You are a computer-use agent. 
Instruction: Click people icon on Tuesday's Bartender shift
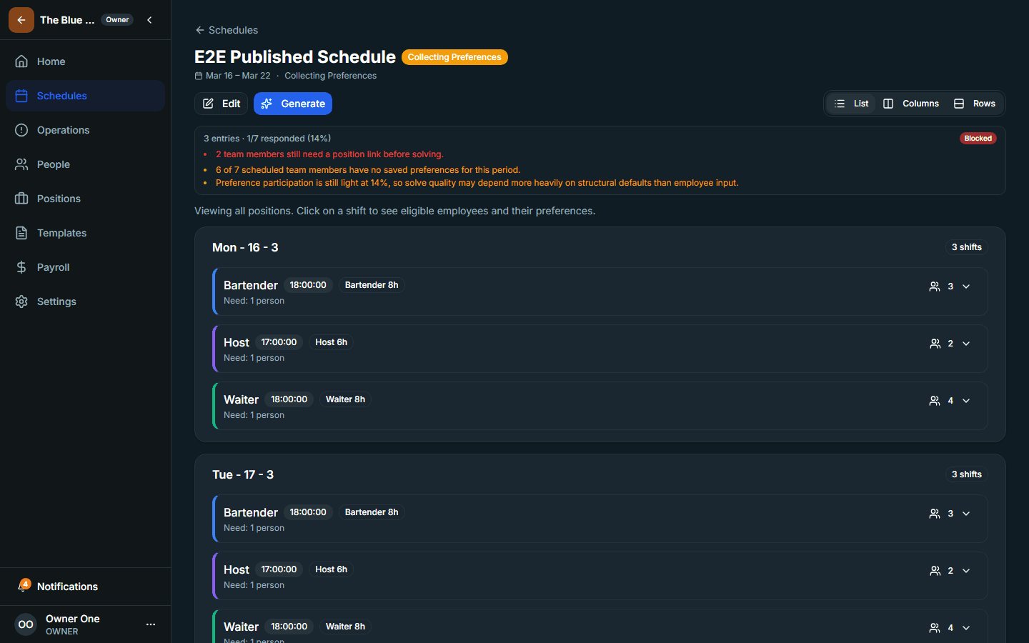tap(935, 514)
